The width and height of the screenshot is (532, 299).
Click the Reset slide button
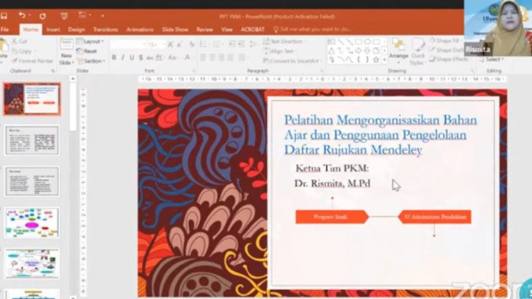[x=90, y=51]
